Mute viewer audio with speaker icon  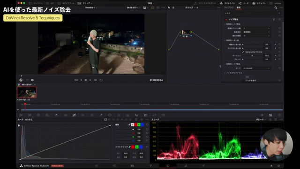[32, 80]
